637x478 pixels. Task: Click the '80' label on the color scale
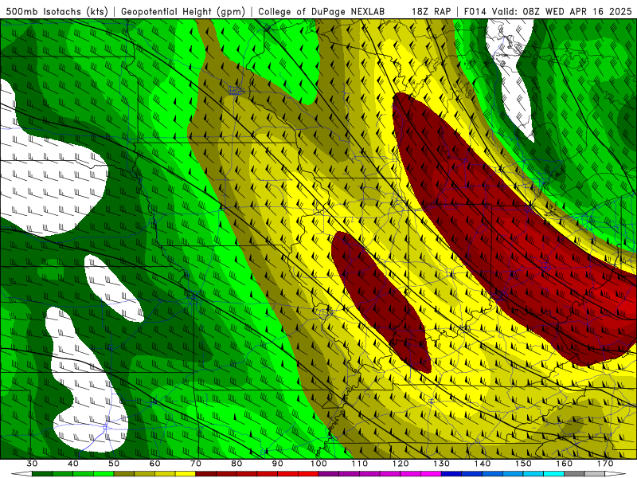click(236, 464)
